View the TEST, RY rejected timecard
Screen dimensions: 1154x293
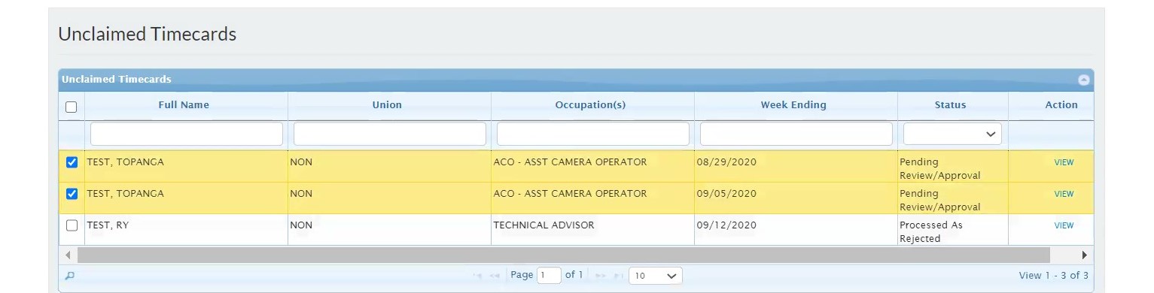coord(1064,225)
